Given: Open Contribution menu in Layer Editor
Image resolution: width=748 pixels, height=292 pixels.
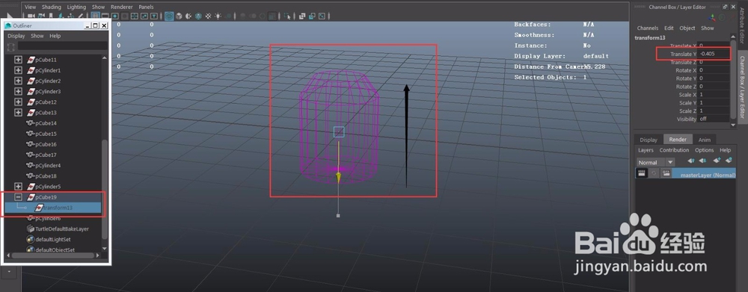Looking at the screenshot, I should pos(674,150).
